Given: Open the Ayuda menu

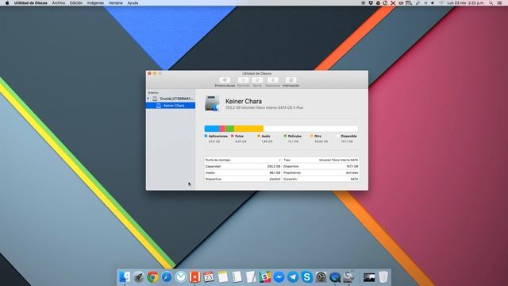Looking at the screenshot, I should [133, 3].
